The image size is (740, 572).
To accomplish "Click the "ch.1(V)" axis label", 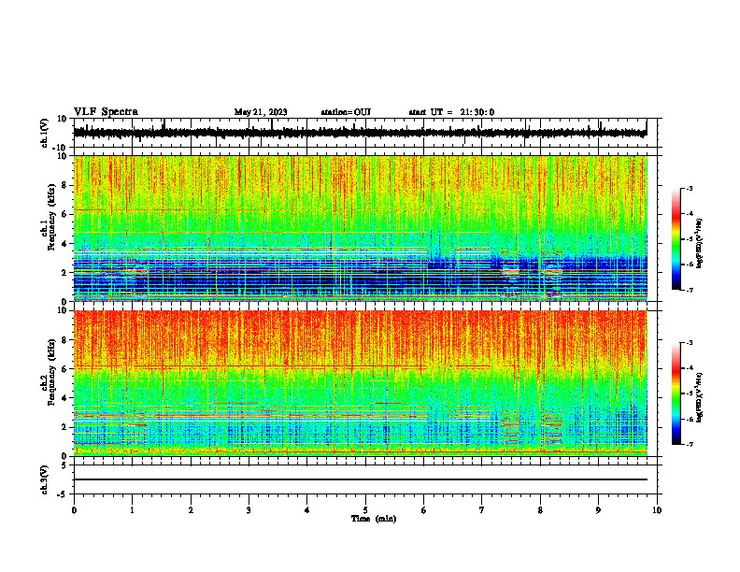I will (45, 133).
